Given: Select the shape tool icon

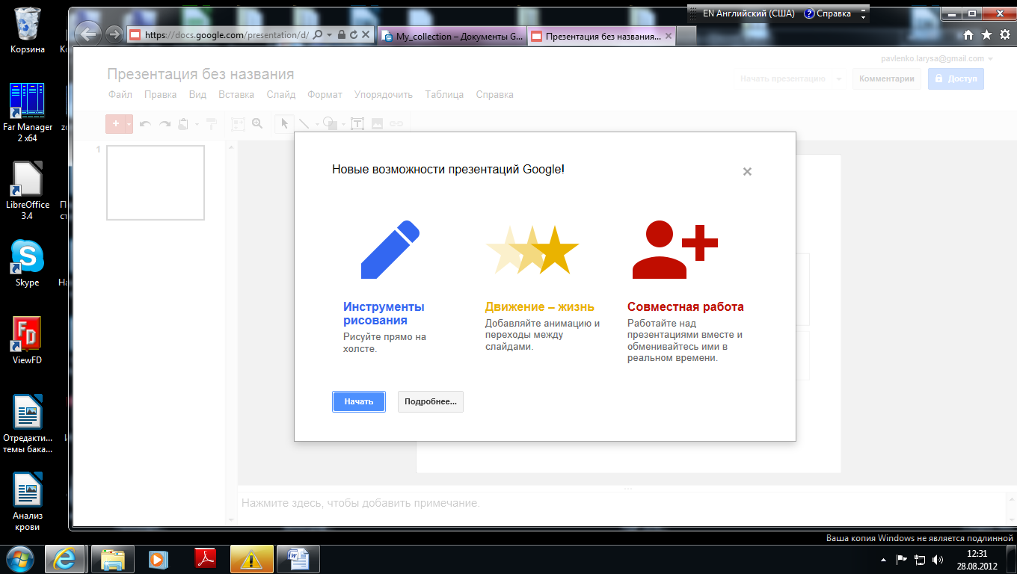Looking at the screenshot, I should coord(330,124).
